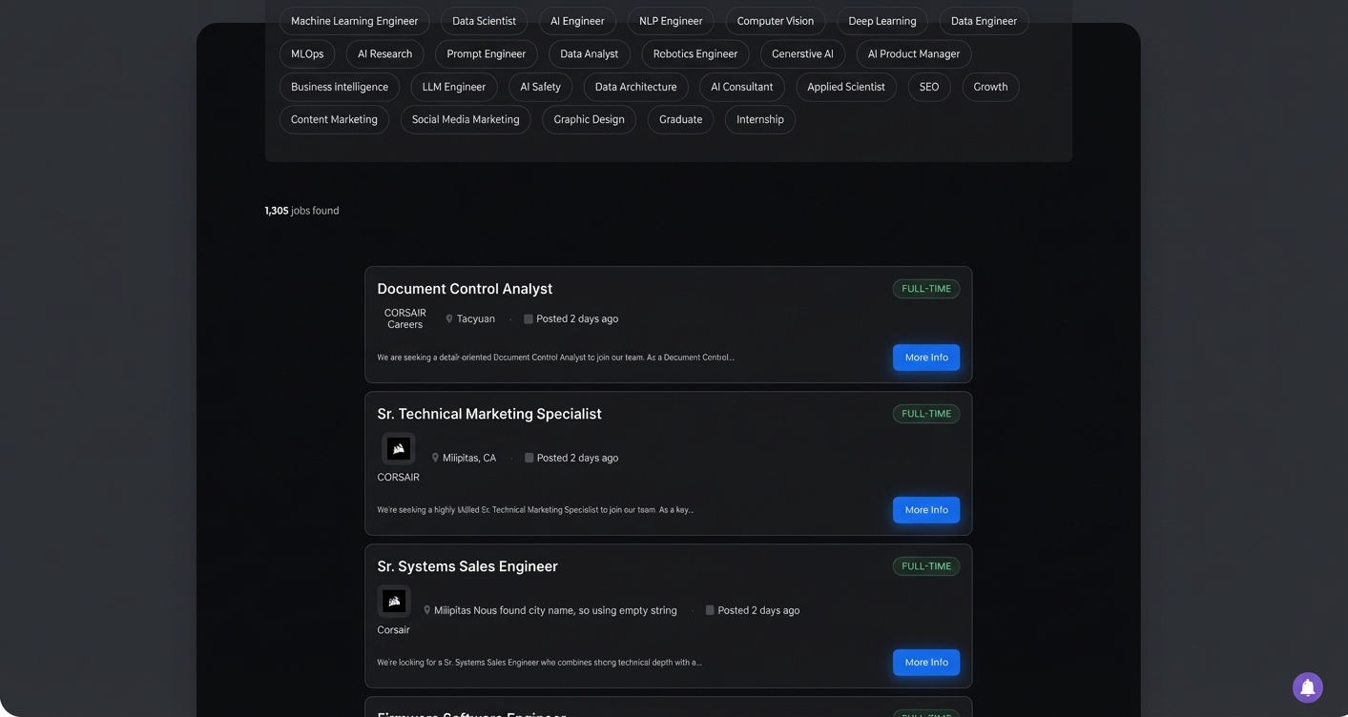The image size is (1348, 717).
Task: Click the posted-date icon on Sr. Systems Sales Engineer
Action: (710, 609)
